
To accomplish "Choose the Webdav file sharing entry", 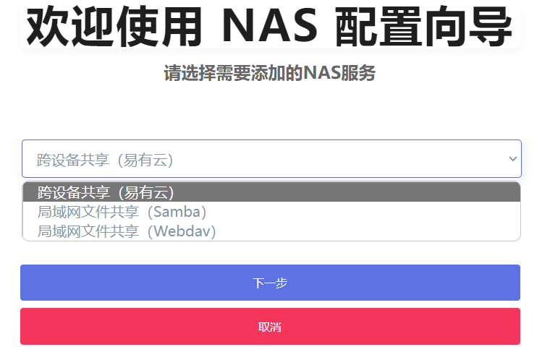I will click(x=271, y=231).
